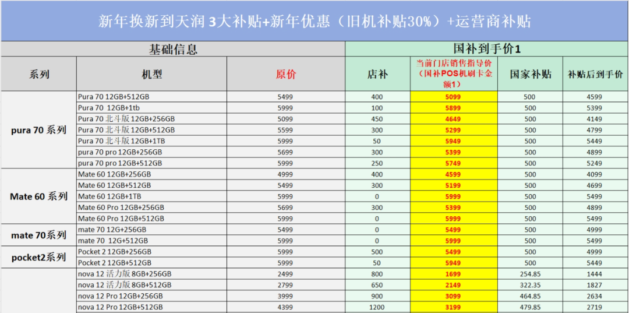Screen dimensions: 629x313
Task: Select the red 当前门店销售指导价 header cell
Action: click(x=454, y=74)
